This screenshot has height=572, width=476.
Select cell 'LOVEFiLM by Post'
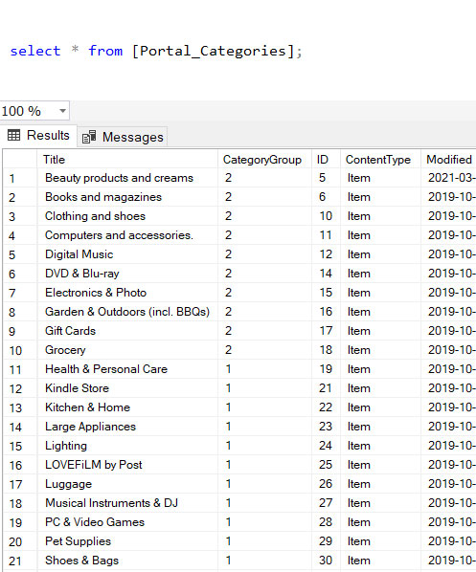pos(127,465)
